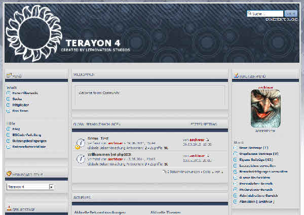Image resolution: width=304 pixels, height=215 pixels.
Task: Open the Demo_Test announcement topic
Action: pos(98,138)
